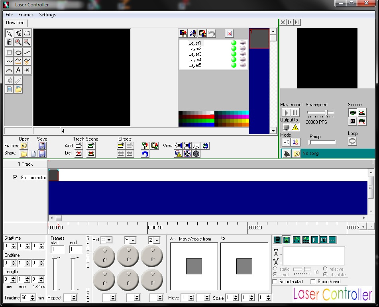Select the Text tool
Image resolution: width=379 pixels, height=307 pixels.
click(18, 70)
